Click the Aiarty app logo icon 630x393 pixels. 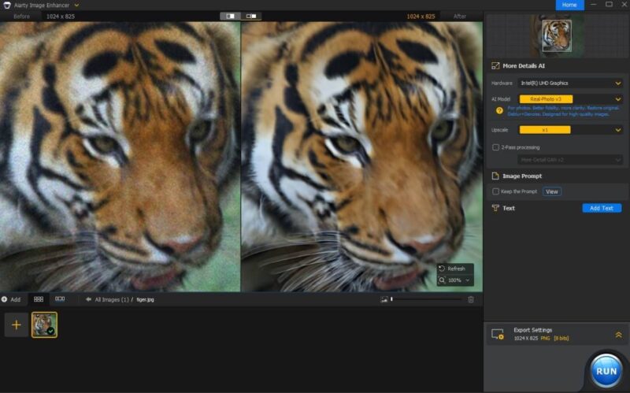coord(7,6)
